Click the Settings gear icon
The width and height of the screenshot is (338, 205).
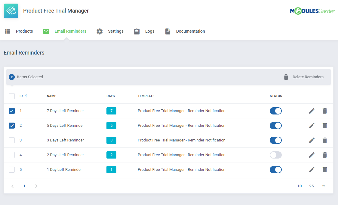[x=100, y=31]
